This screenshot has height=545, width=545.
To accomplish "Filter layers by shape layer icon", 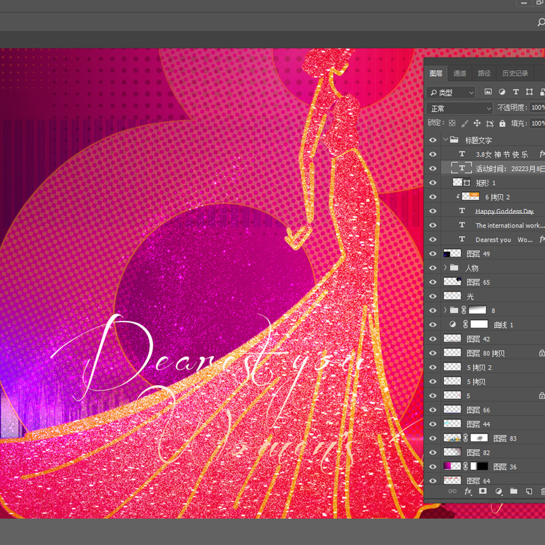I will tap(529, 92).
